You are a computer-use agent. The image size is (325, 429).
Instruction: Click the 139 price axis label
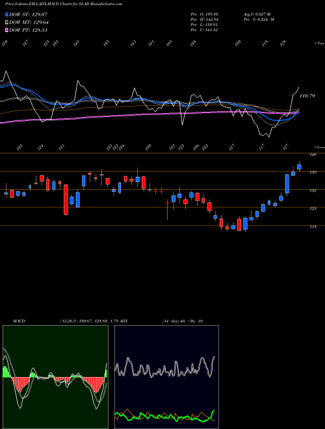[x=313, y=172]
